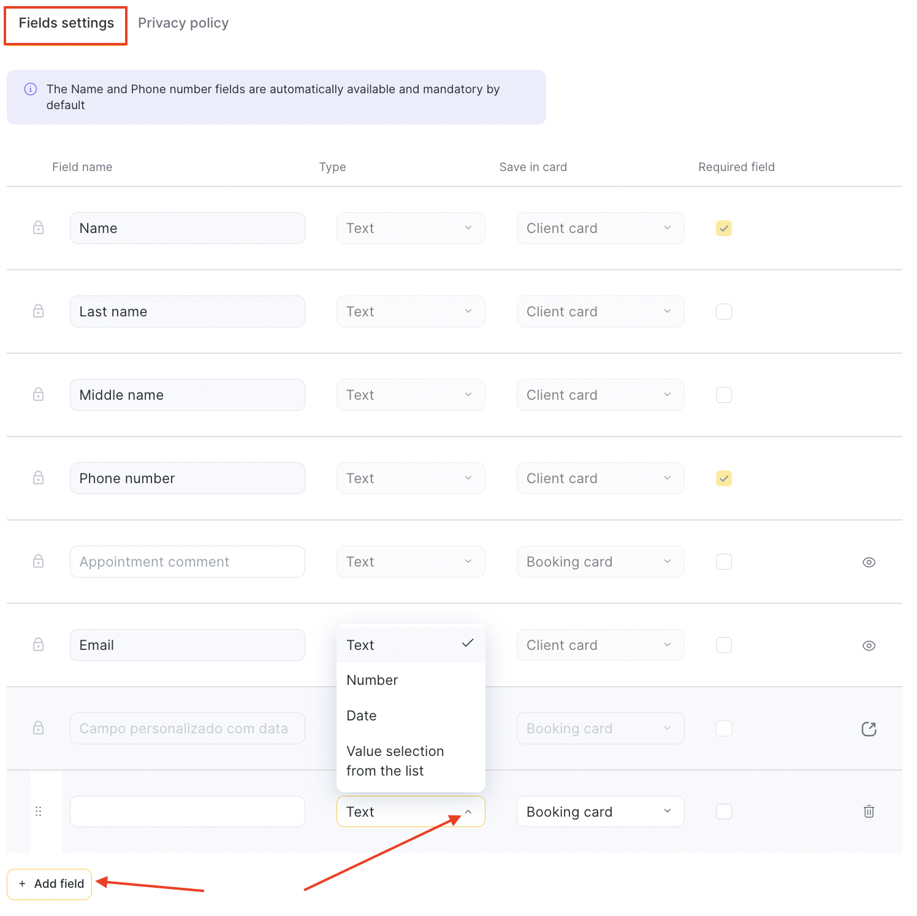This screenshot has width=917, height=916.
Task: Click the restore icon on Campo personalizado row
Action: point(869,728)
